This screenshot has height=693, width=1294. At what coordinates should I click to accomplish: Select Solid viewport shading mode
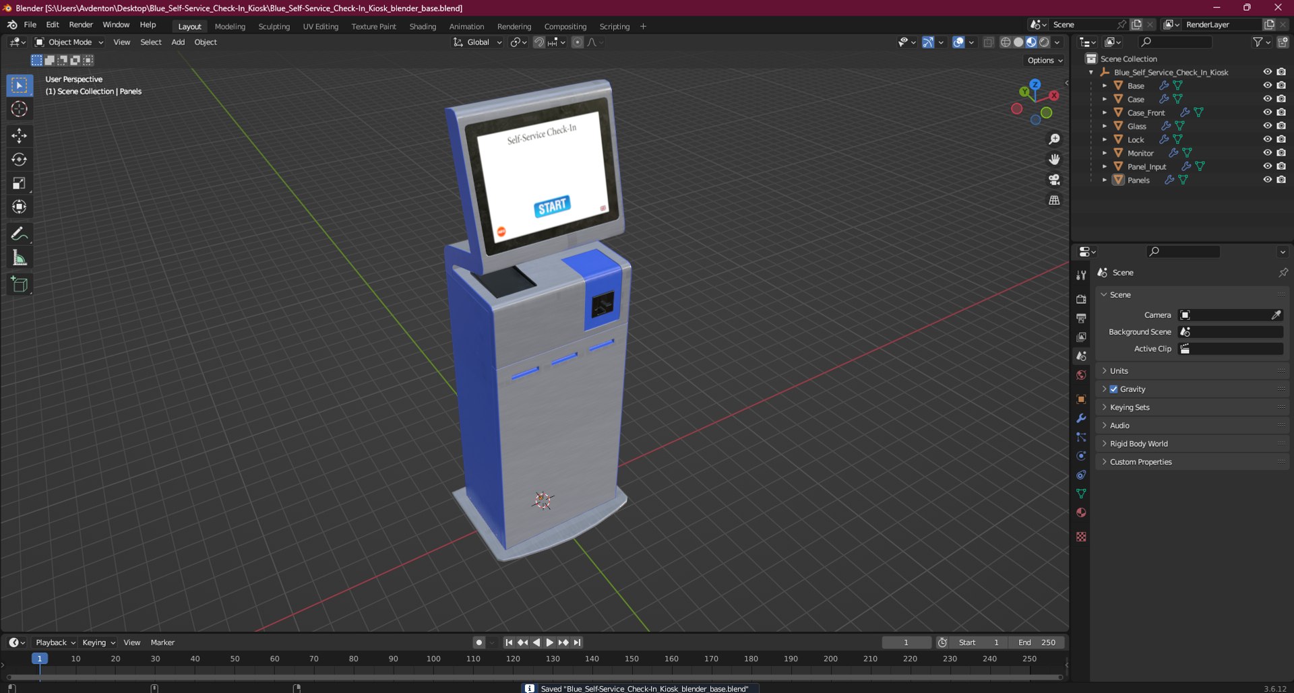(1018, 42)
